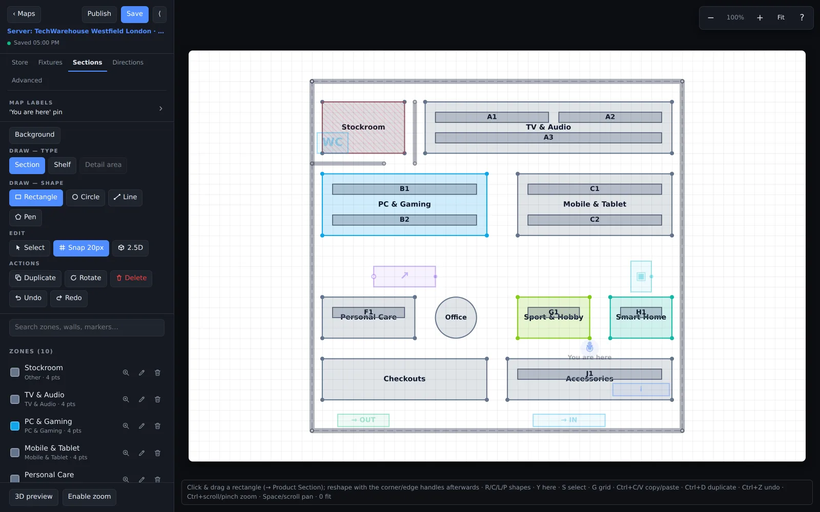Select the Checkouts section on the map
820x512 pixels.
pos(404,379)
